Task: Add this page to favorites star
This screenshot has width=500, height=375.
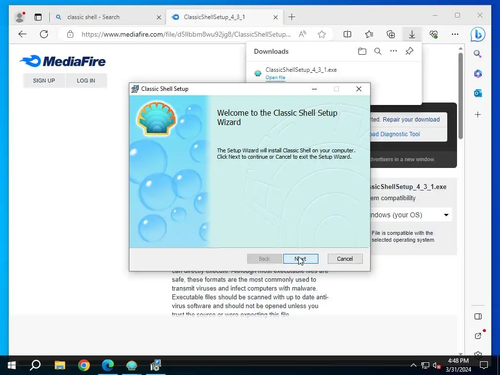Action: (x=322, y=34)
